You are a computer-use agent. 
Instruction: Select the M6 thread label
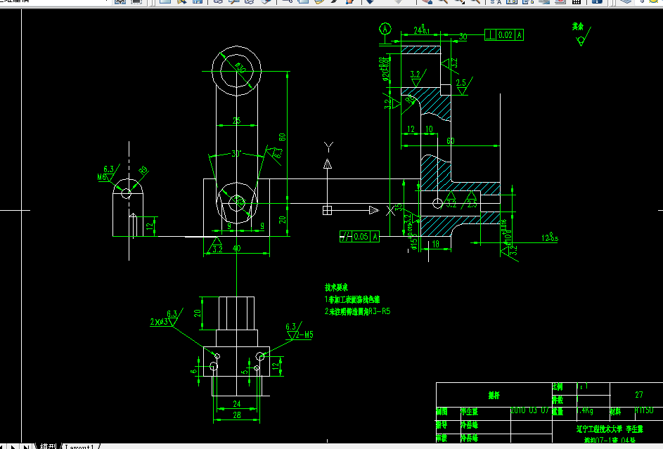(102, 177)
